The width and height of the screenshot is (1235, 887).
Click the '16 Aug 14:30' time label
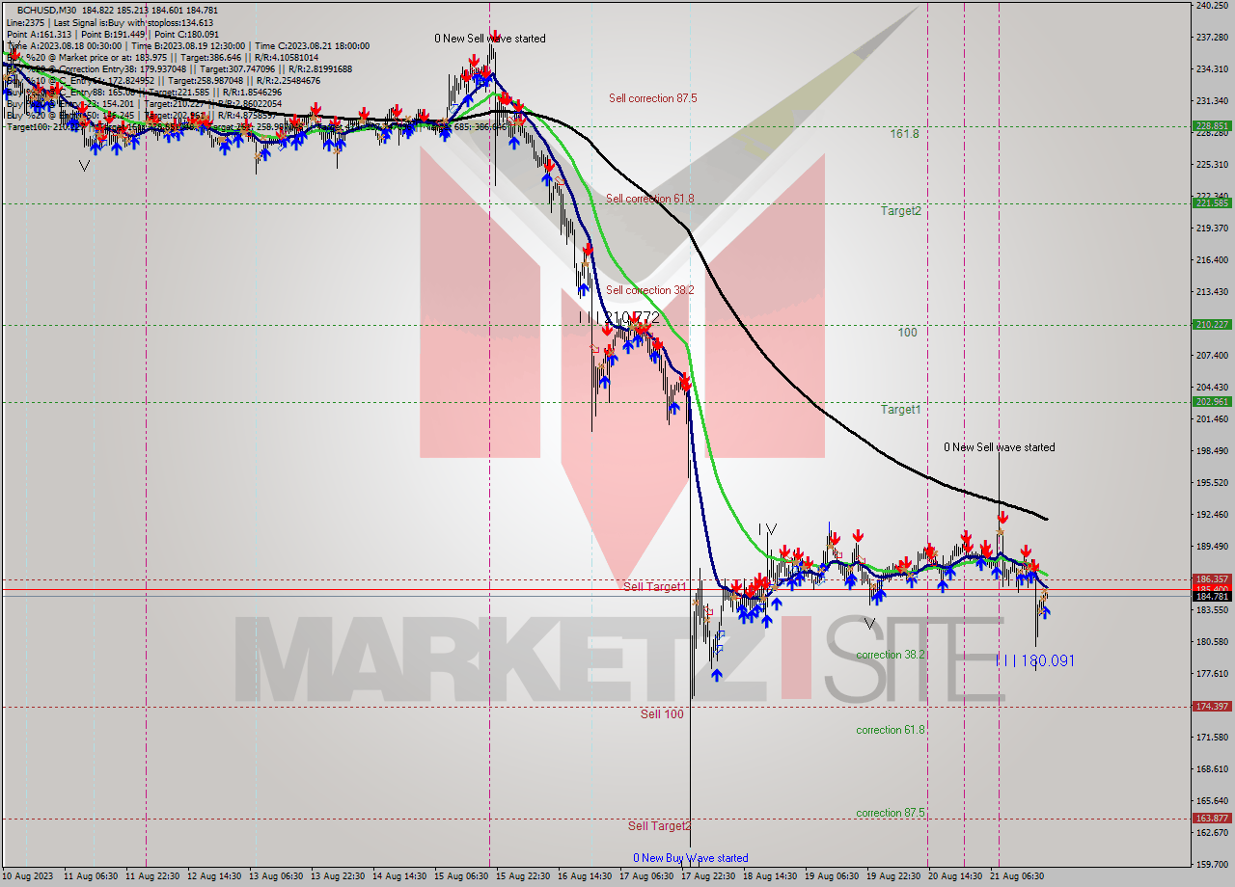585,876
